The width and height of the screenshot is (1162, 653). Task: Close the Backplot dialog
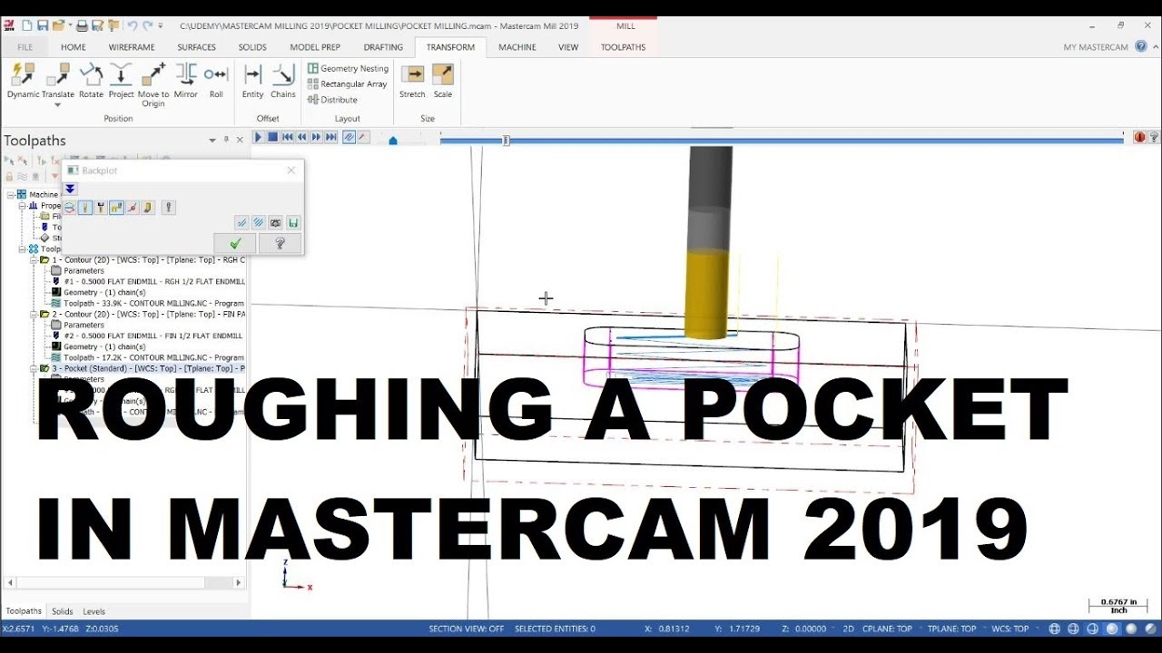tap(290, 170)
